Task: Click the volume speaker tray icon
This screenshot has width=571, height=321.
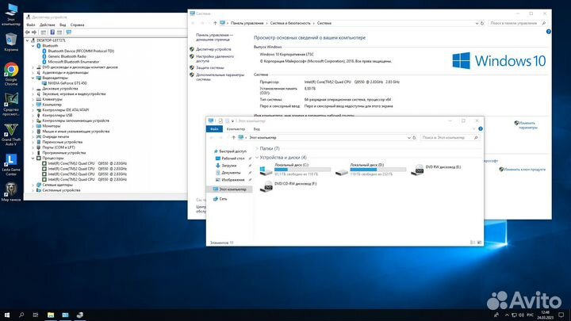Action: pyautogui.click(x=521, y=315)
